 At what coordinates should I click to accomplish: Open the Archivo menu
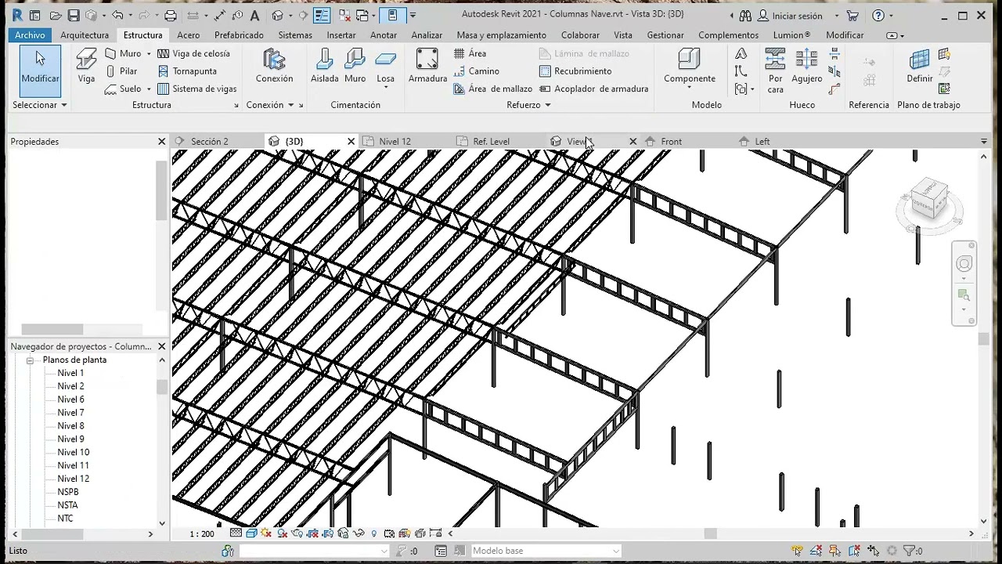pos(30,35)
